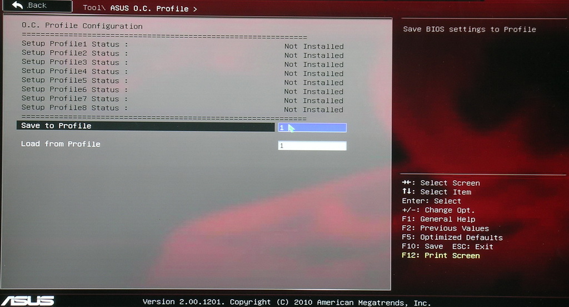Viewport: 569px width, 307px height.
Task: Click Setup Profile3 Status label
Action: (x=75, y=62)
